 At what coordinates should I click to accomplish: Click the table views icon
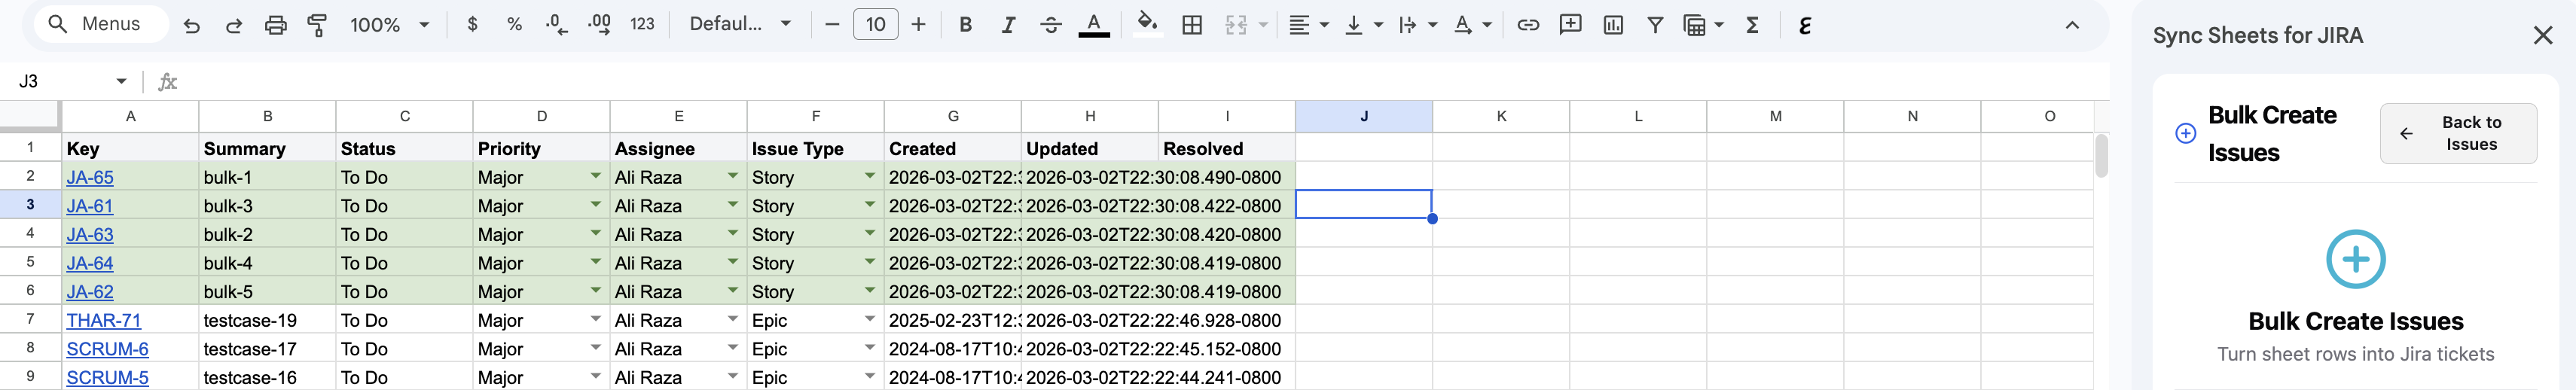pos(1694,25)
